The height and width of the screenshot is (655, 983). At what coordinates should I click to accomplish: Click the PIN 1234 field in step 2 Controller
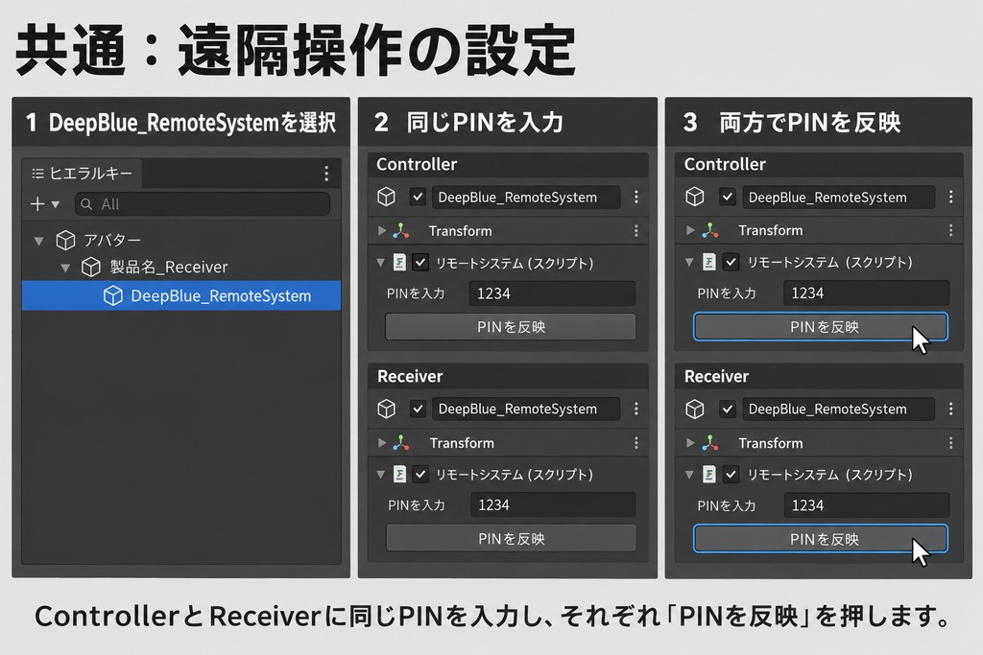552,293
